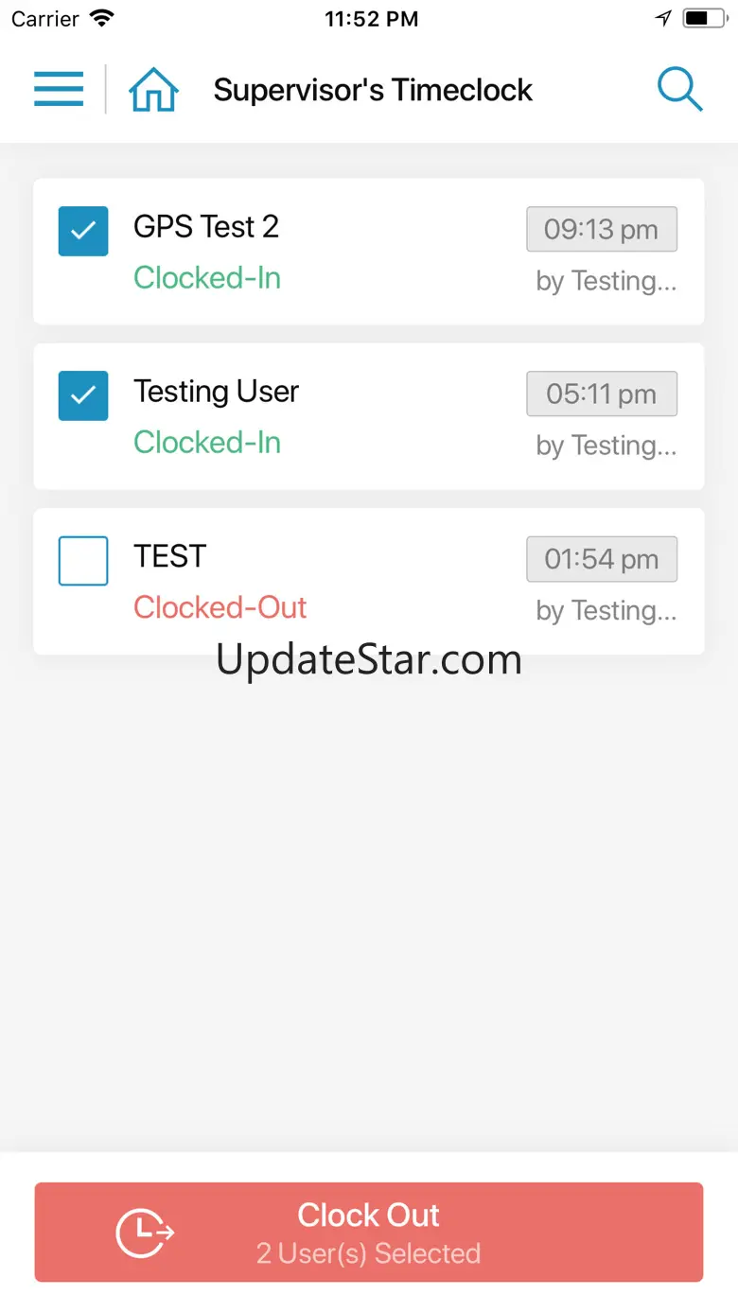Open the 05:11 pm time picker
The height and width of the screenshot is (1312, 738).
(x=602, y=394)
